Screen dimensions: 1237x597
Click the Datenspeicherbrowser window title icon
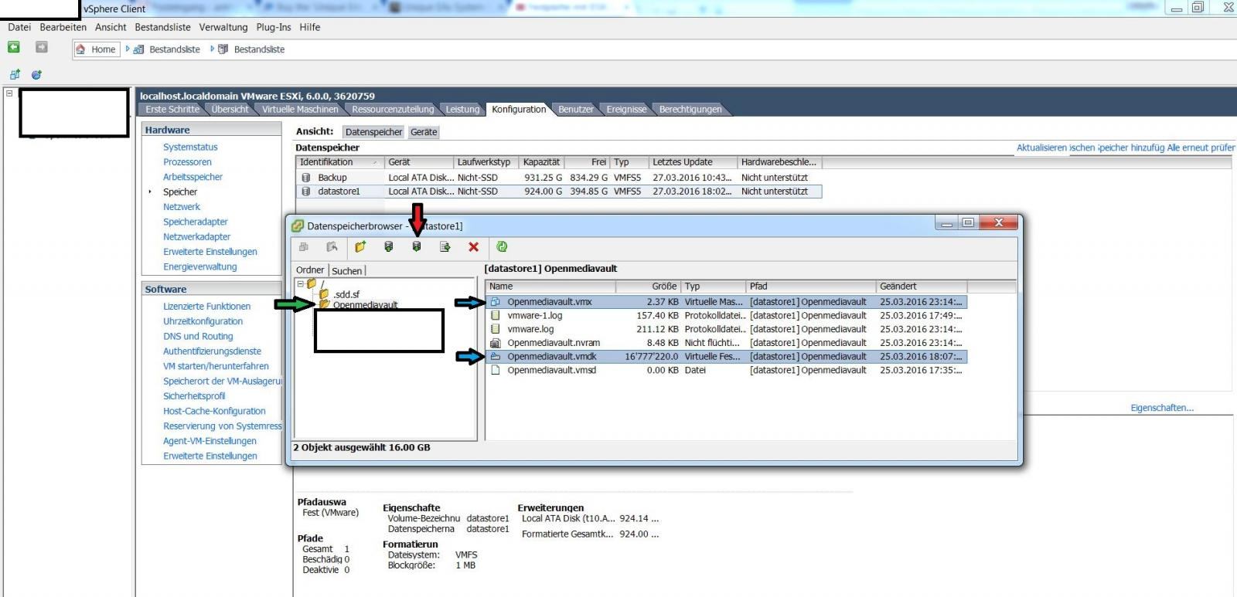298,226
